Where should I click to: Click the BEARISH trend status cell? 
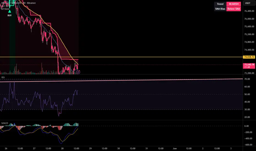(x=234, y=4)
